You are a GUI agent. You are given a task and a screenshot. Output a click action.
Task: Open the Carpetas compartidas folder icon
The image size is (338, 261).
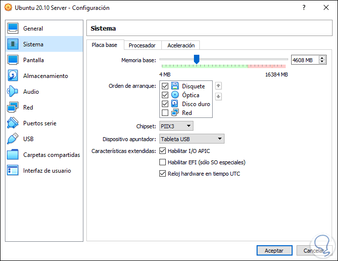(13, 155)
